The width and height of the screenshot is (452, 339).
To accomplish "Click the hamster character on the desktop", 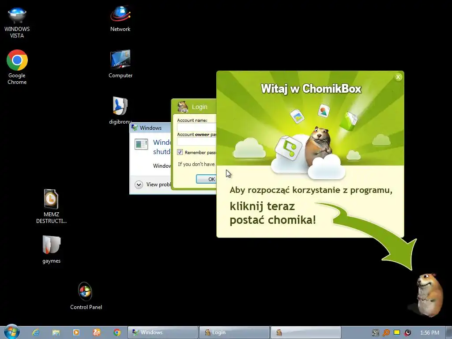I will [429, 295].
